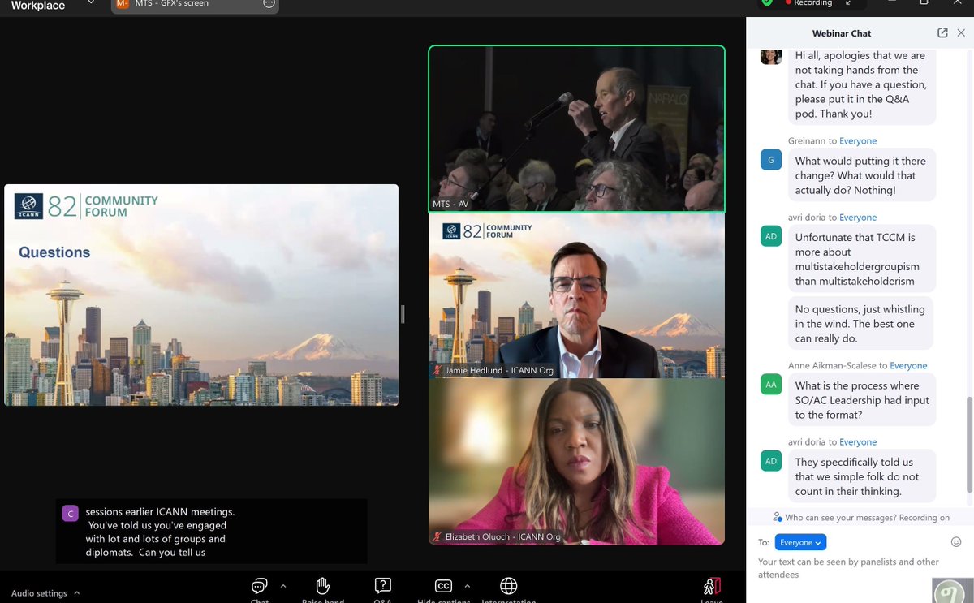This screenshot has width=974, height=603.
Task: Click the divider handle between share and videos
Action: tap(403, 314)
